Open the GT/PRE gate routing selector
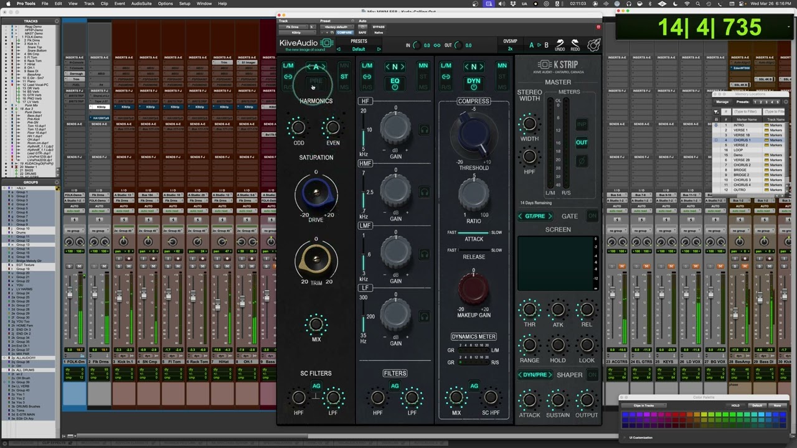Image resolution: width=797 pixels, height=448 pixels. (x=535, y=216)
